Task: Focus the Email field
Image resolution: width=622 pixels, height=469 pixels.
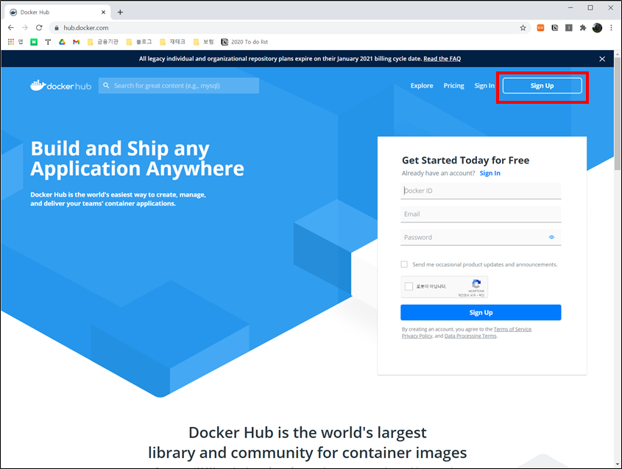Action: click(x=481, y=214)
